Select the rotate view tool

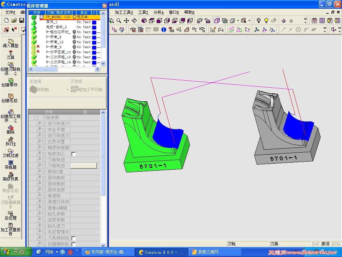coord(134,21)
